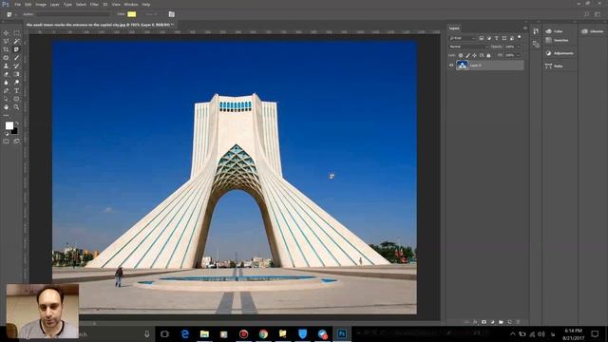Viewport: 608px width, 342px height.
Task: Open the Layers panel flyout menu
Action: point(525,28)
